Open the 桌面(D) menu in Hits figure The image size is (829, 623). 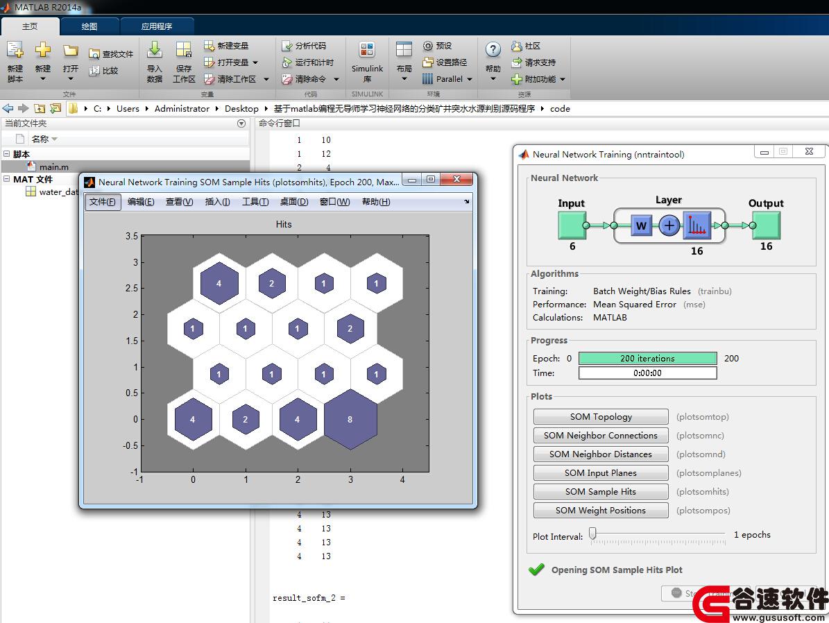point(294,201)
